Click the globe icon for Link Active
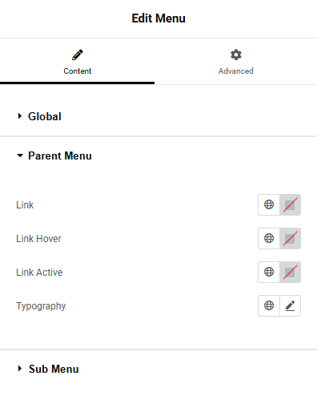Viewport: 317px width, 396px height. 269,272
